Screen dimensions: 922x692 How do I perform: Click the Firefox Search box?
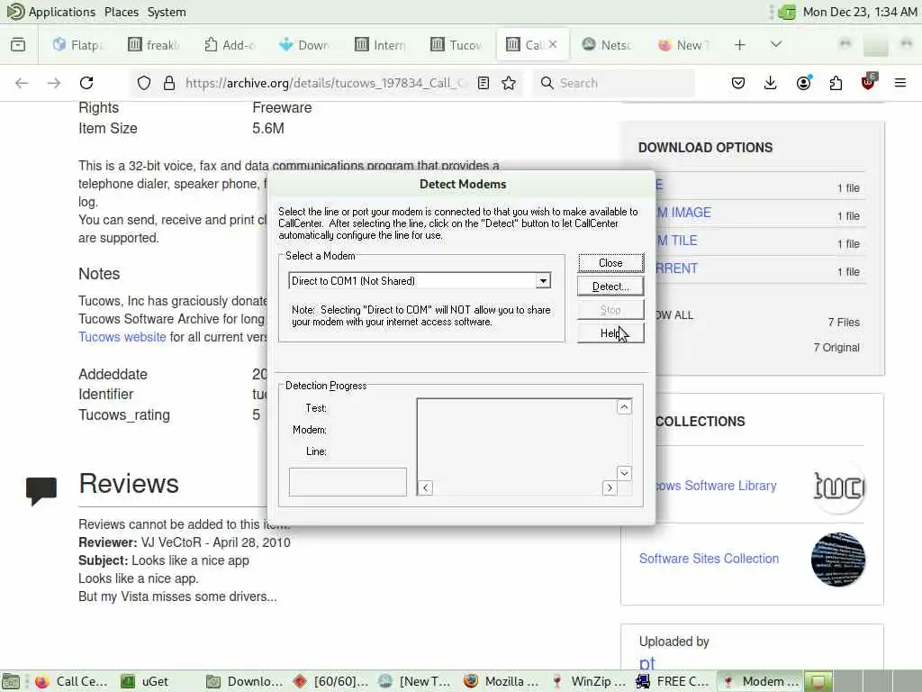pos(613,83)
